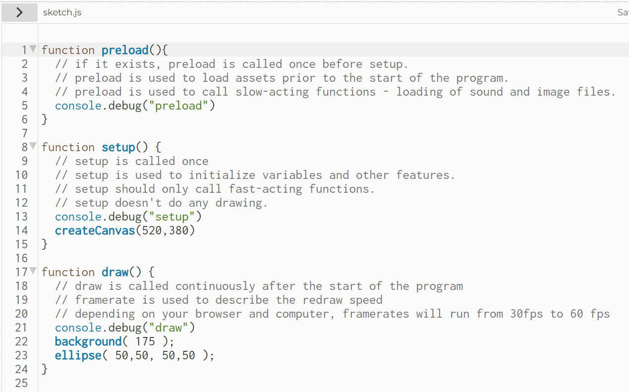Collapse the preload function fold arrow
Image resolution: width=629 pixels, height=392 pixels.
coord(33,49)
